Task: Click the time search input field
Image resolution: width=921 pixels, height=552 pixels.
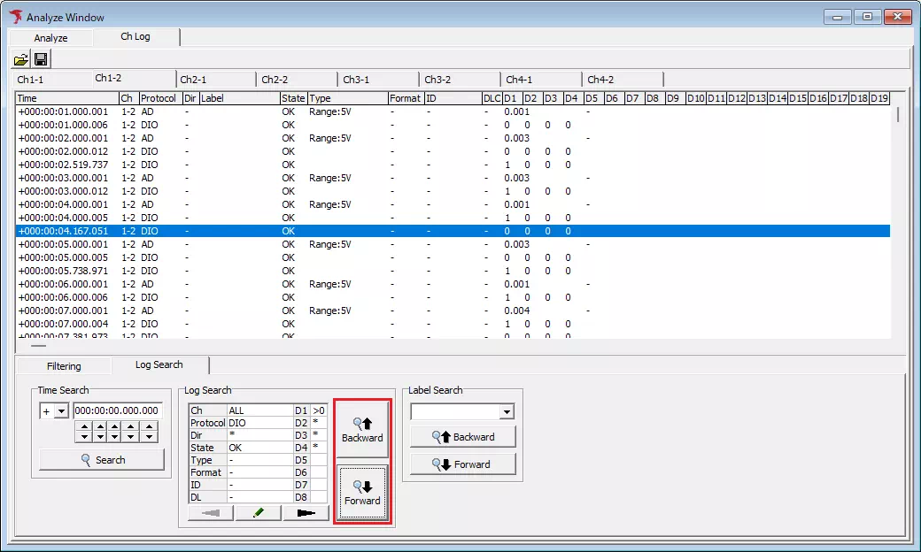Action: point(116,411)
